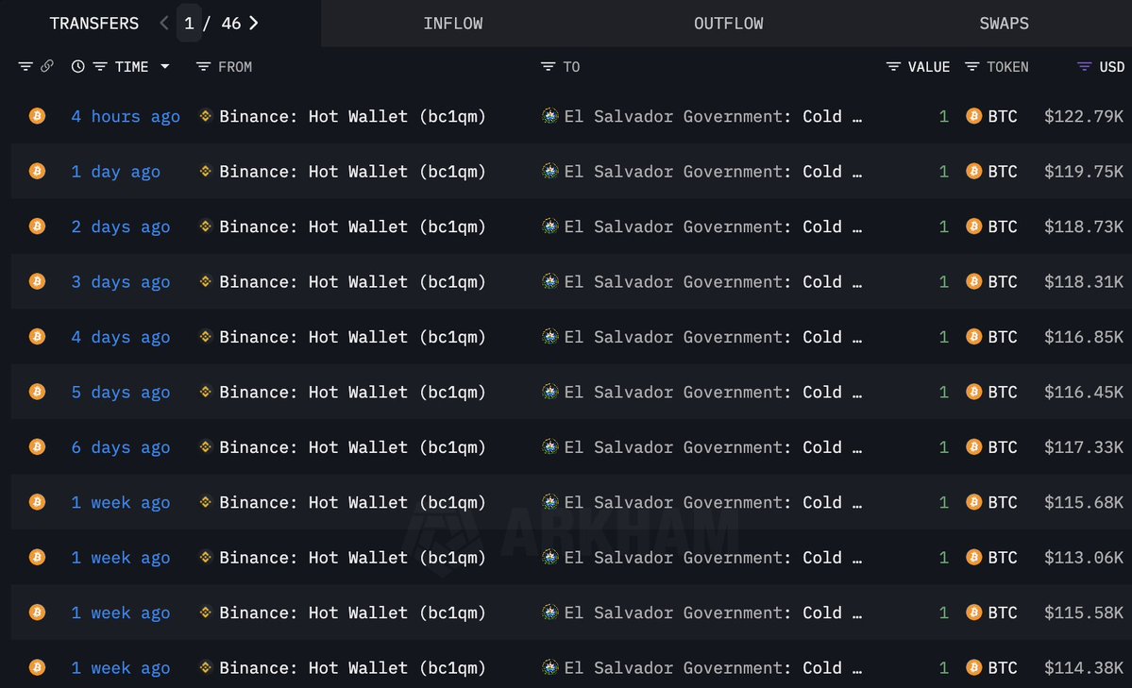Open the '4 days ago' transaction link
Screen dimensions: 1132x688
[121, 337]
